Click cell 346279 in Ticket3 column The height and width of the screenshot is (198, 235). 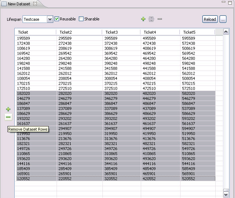[122, 98]
